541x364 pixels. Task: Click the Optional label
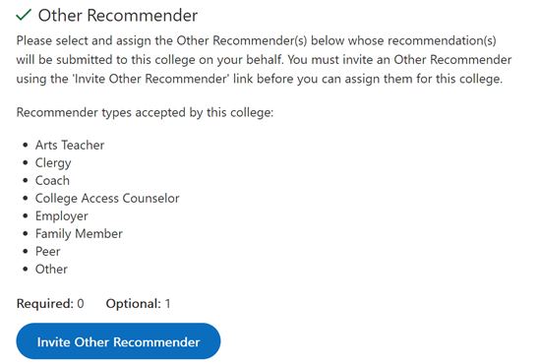point(134,304)
